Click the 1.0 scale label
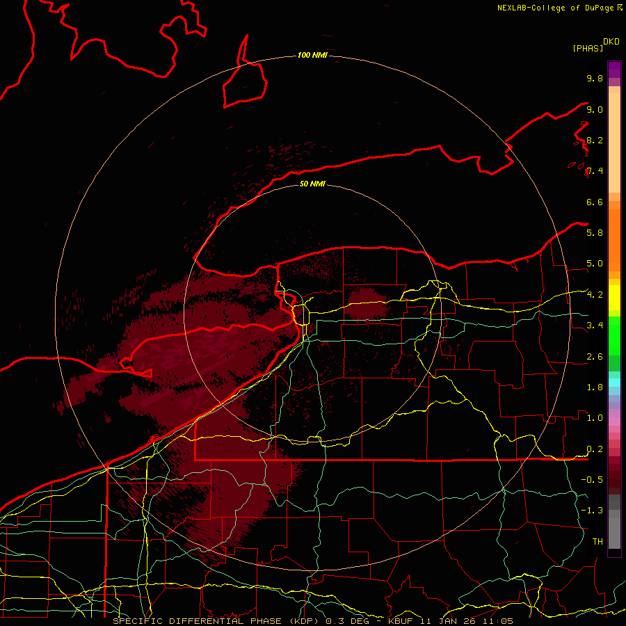 point(595,418)
